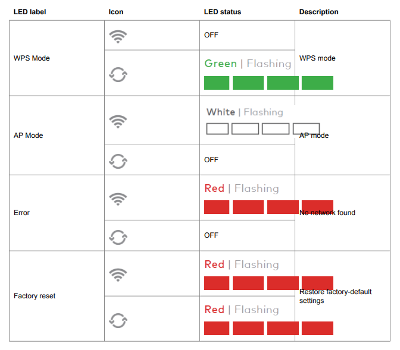
Task: Click the Wi-Fi icon in the Error row
Action: (118, 198)
